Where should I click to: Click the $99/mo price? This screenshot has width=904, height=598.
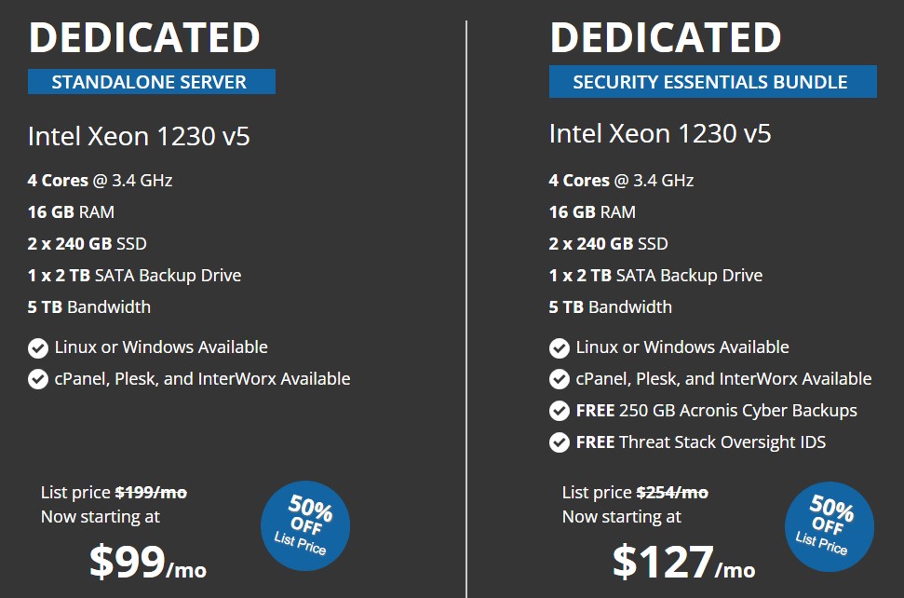(x=147, y=561)
